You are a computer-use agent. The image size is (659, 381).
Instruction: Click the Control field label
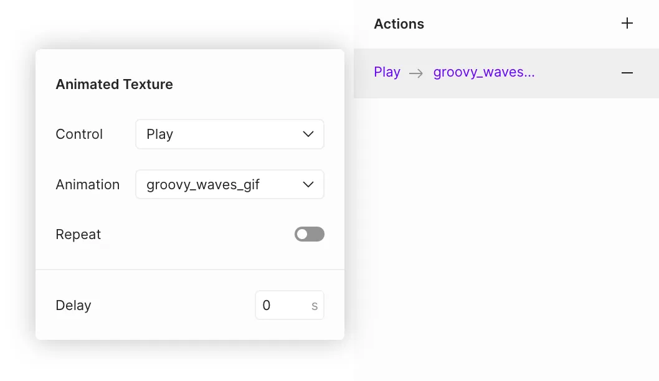coord(79,134)
